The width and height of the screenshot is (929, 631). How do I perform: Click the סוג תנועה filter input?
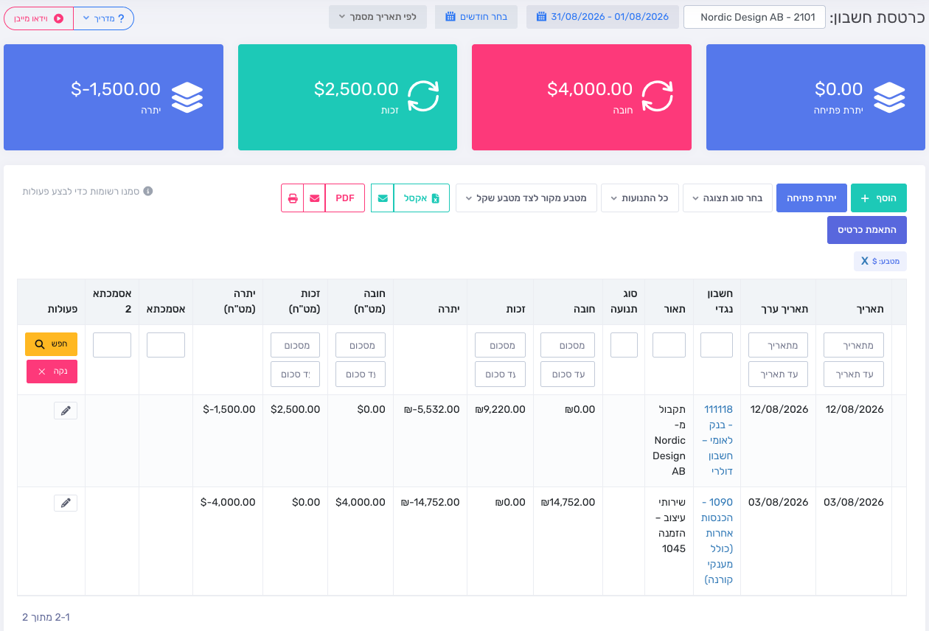tap(624, 345)
